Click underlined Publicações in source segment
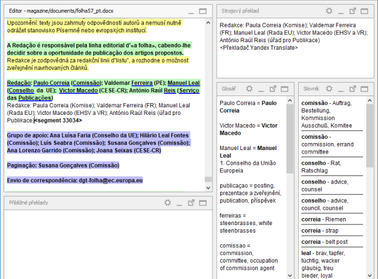This screenshot has width=378, height=279. pyautogui.click(x=35, y=98)
